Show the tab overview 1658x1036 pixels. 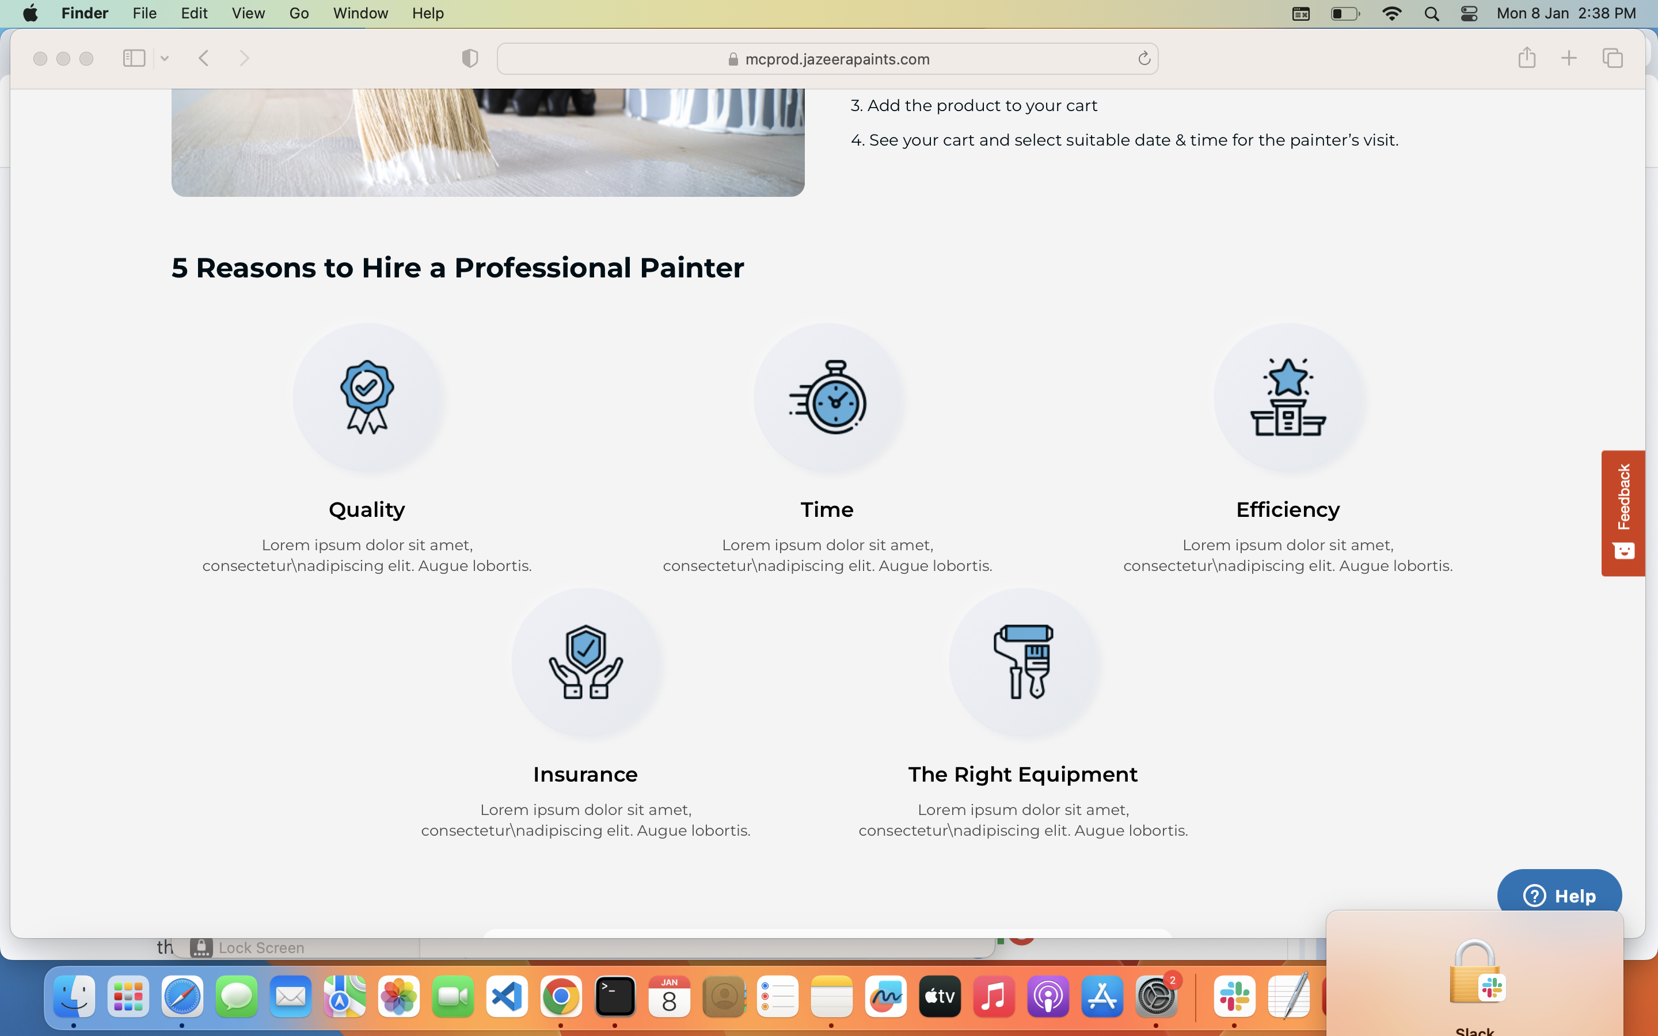pos(1613,58)
